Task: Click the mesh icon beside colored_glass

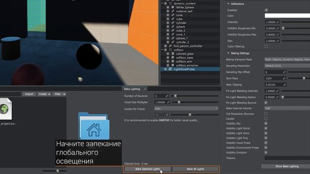Action: pos(173,54)
